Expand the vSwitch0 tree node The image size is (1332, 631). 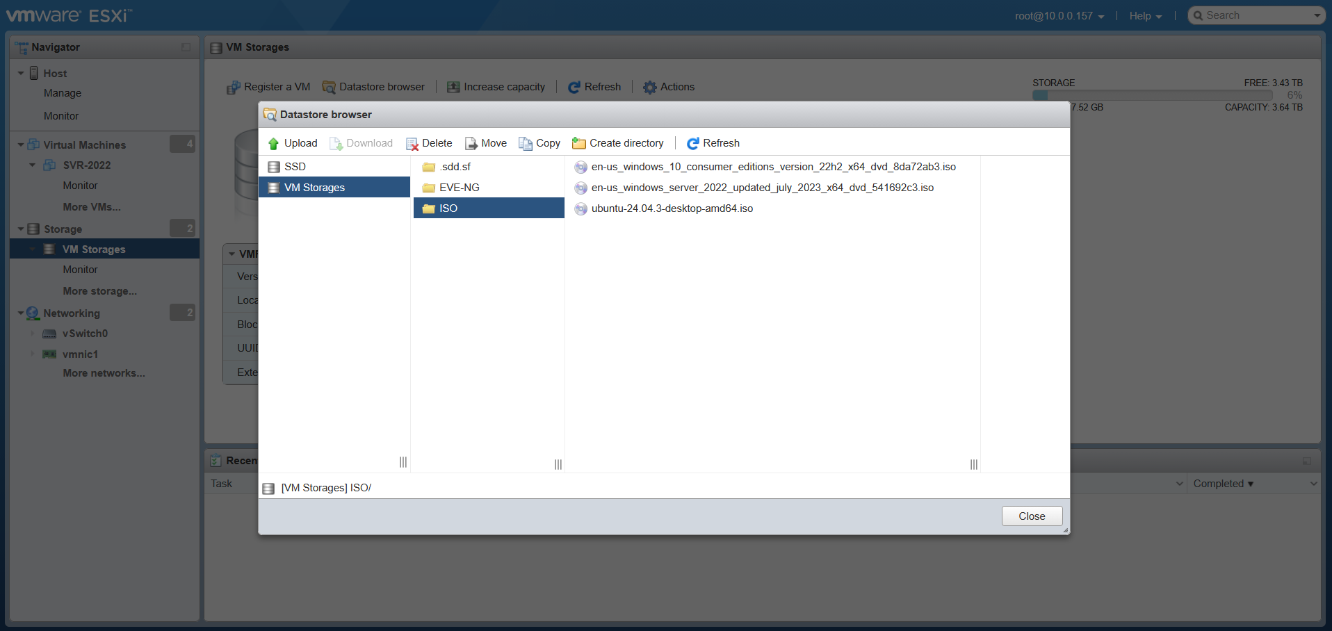[x=32, y=334]
